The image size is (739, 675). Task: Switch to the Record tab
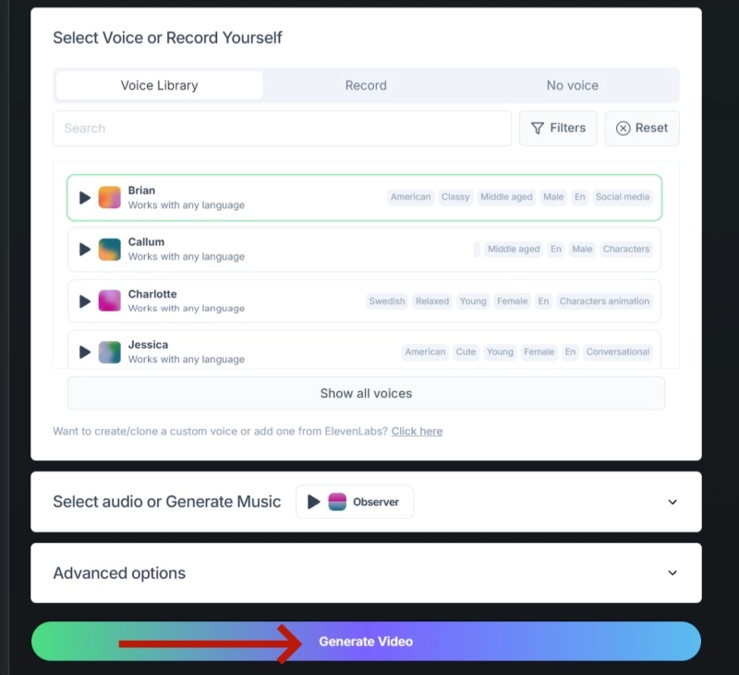tap(366, 85)
